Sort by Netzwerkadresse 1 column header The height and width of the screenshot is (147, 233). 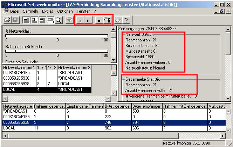coord(19,68)
